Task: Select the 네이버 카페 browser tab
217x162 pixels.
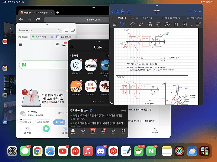Action: click(41, 37)
